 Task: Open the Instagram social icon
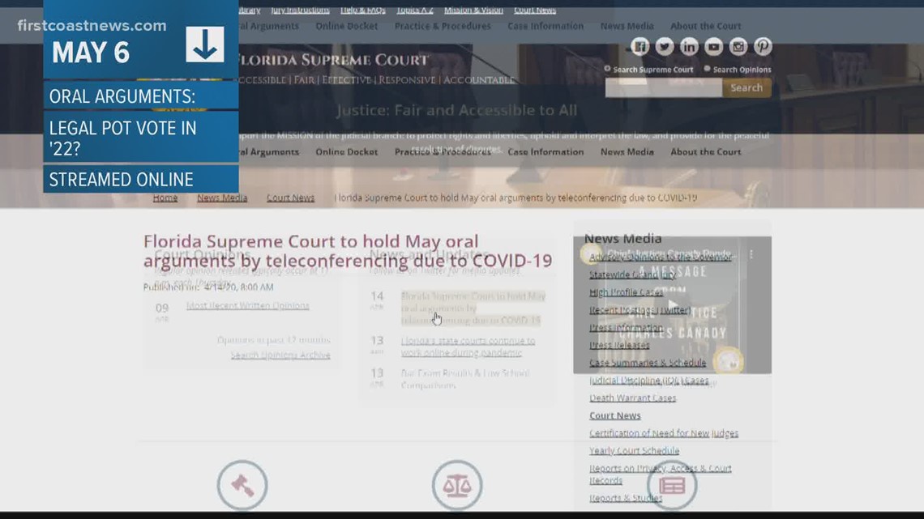pos(738,46)
